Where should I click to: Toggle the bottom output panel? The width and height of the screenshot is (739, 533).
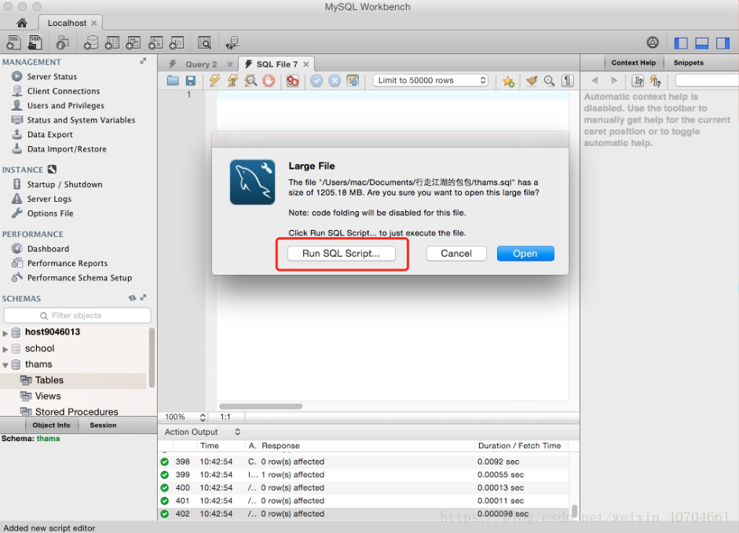point(702,43)
